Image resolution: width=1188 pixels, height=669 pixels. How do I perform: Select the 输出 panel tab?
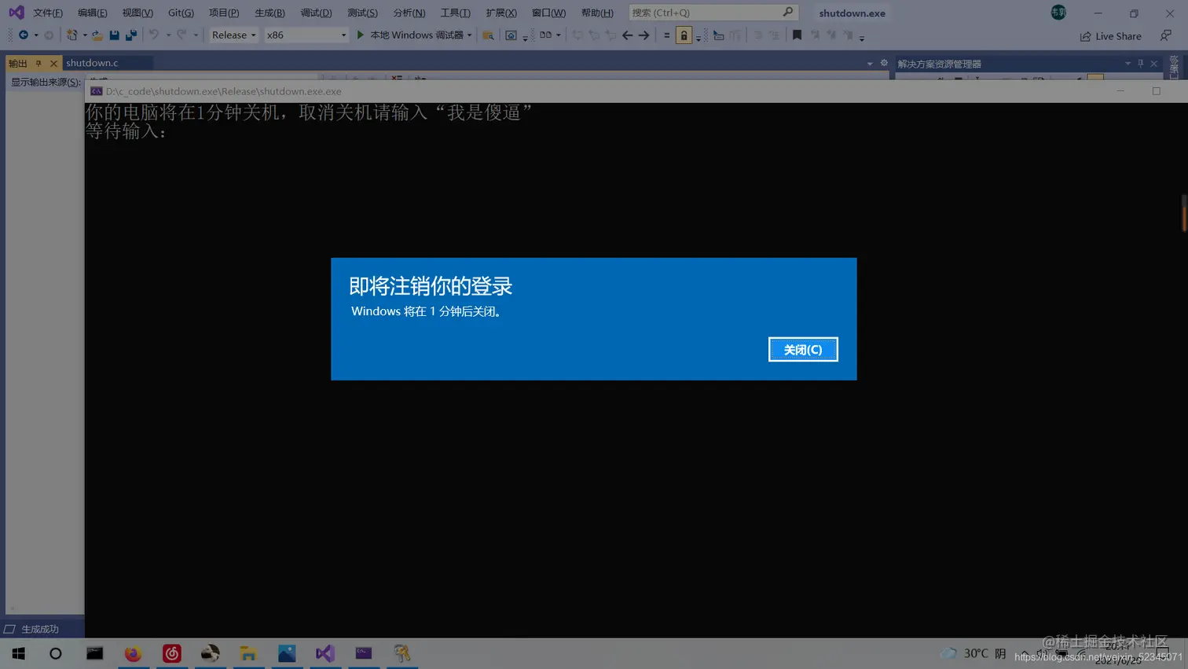[x=18, y=64]
